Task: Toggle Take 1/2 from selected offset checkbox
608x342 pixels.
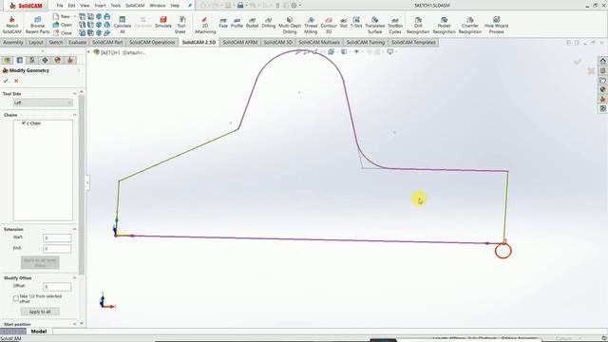Action: click(x=16, y=298)
